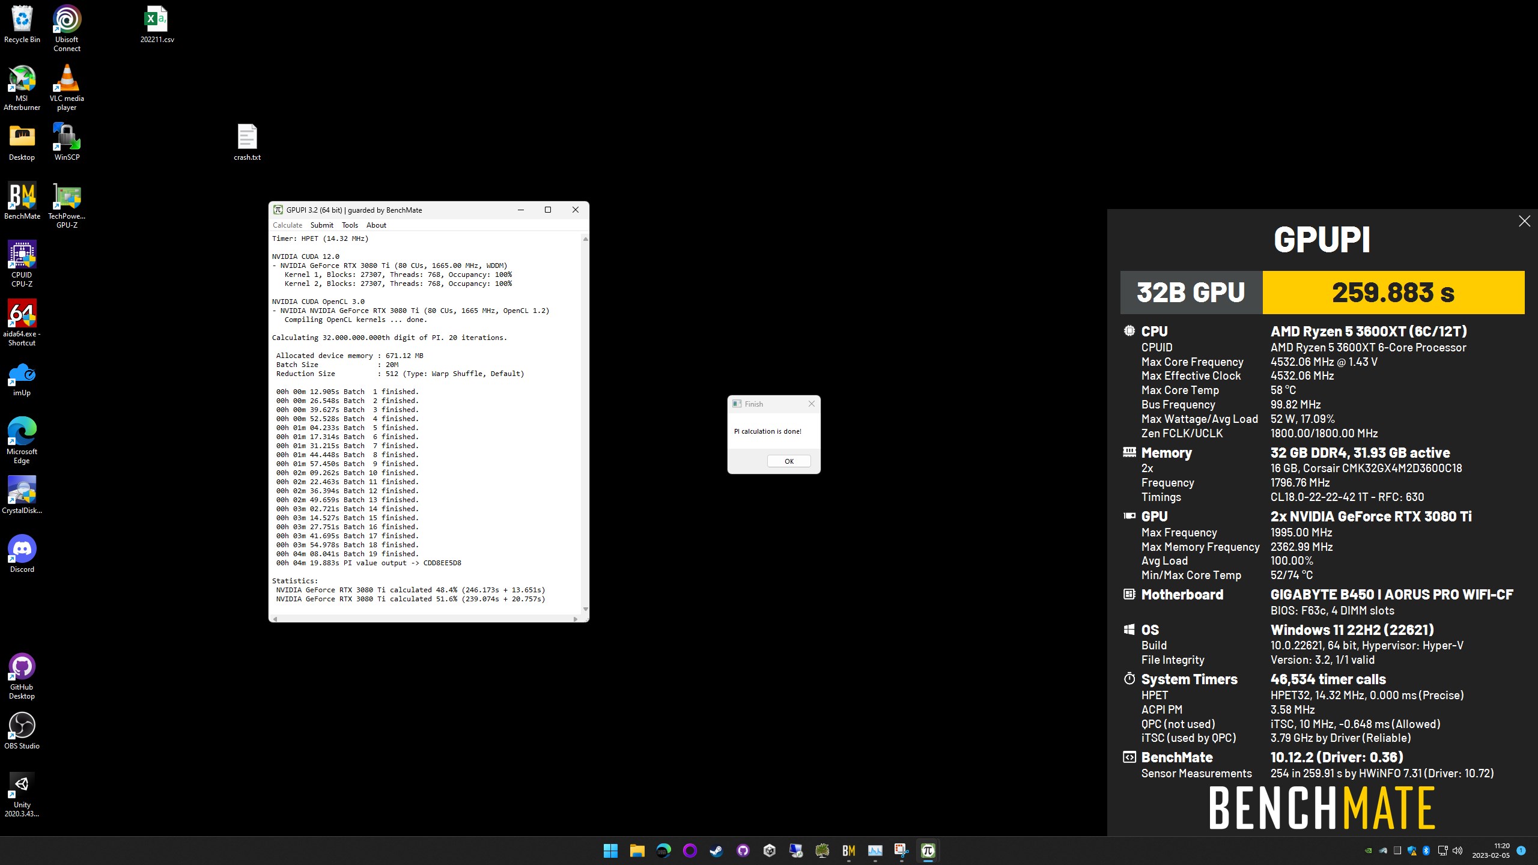Select the 202211.csv file icon
The width and height of the screenshot is (1538, 865).
tap(157, 25)
